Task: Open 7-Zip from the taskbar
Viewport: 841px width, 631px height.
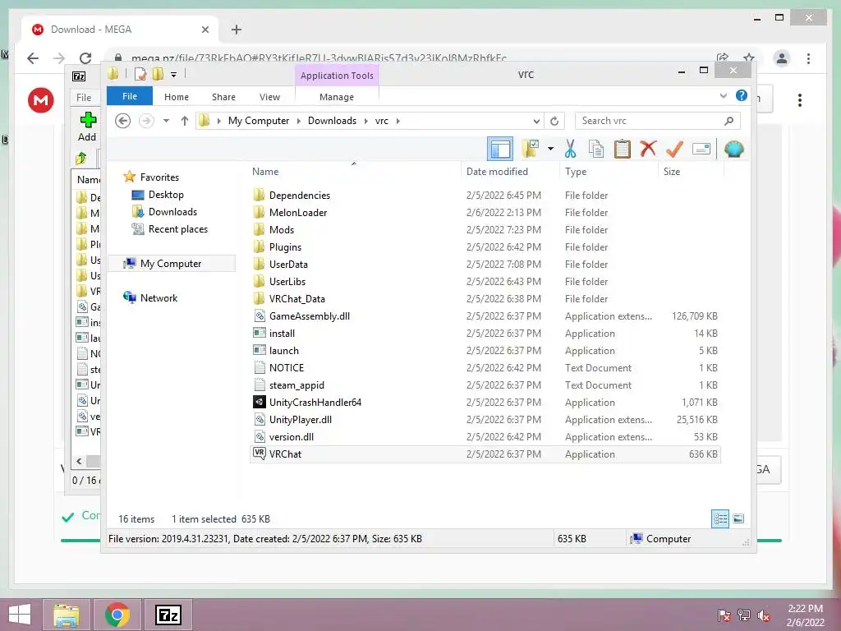Action: pyautogui.click(x=168, y=615)
